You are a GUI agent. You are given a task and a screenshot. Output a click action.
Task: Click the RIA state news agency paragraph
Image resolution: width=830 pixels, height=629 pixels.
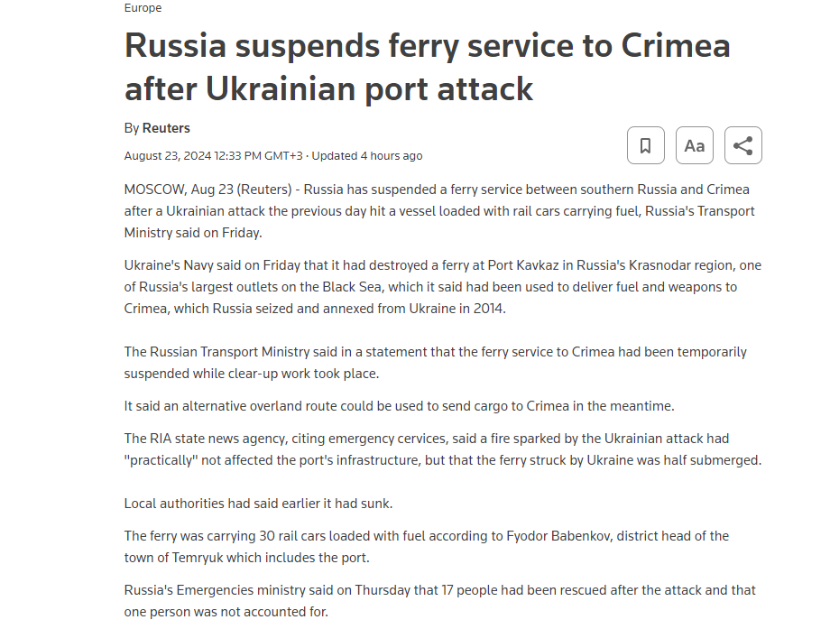coord(442,449)
